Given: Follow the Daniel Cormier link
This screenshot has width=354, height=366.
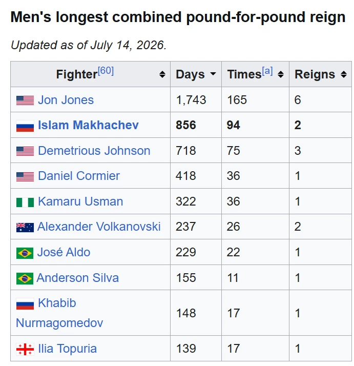Looking at the screenshot, I should [79, 176].
